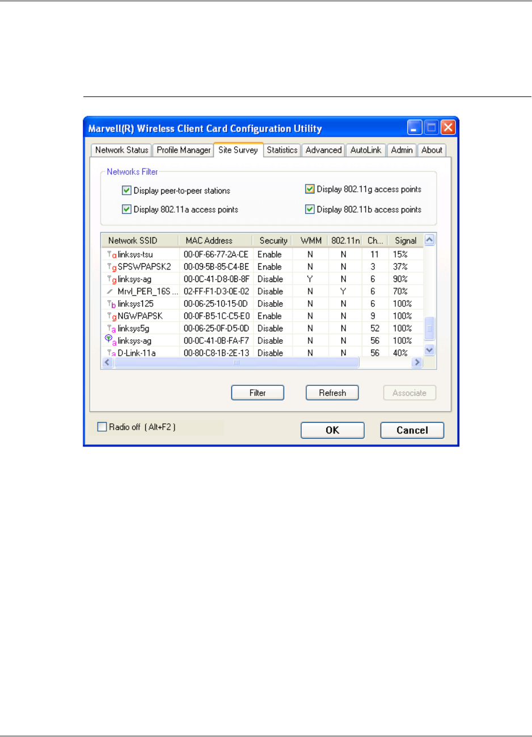Minimize the Marvell configuration utility window

[415, 128]
